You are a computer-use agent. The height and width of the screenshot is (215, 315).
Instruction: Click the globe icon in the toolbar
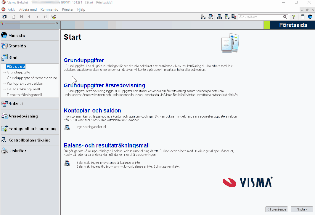[310, 17]
